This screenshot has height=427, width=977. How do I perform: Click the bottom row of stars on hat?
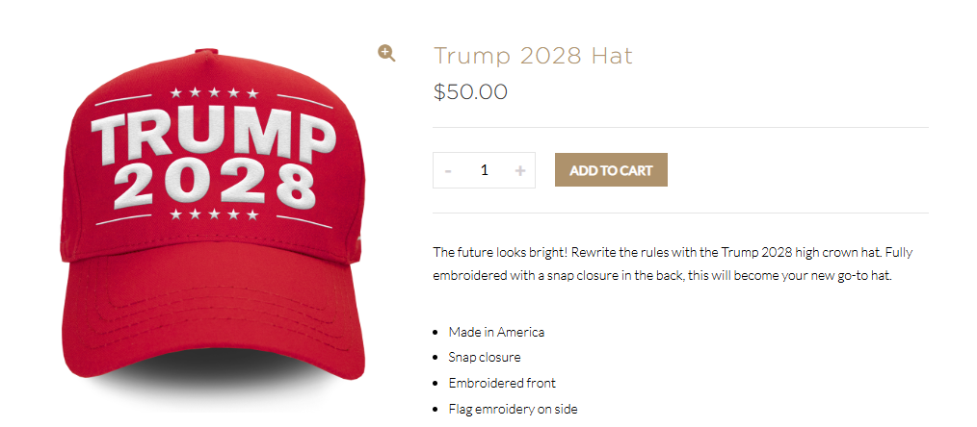pos(214,214)
